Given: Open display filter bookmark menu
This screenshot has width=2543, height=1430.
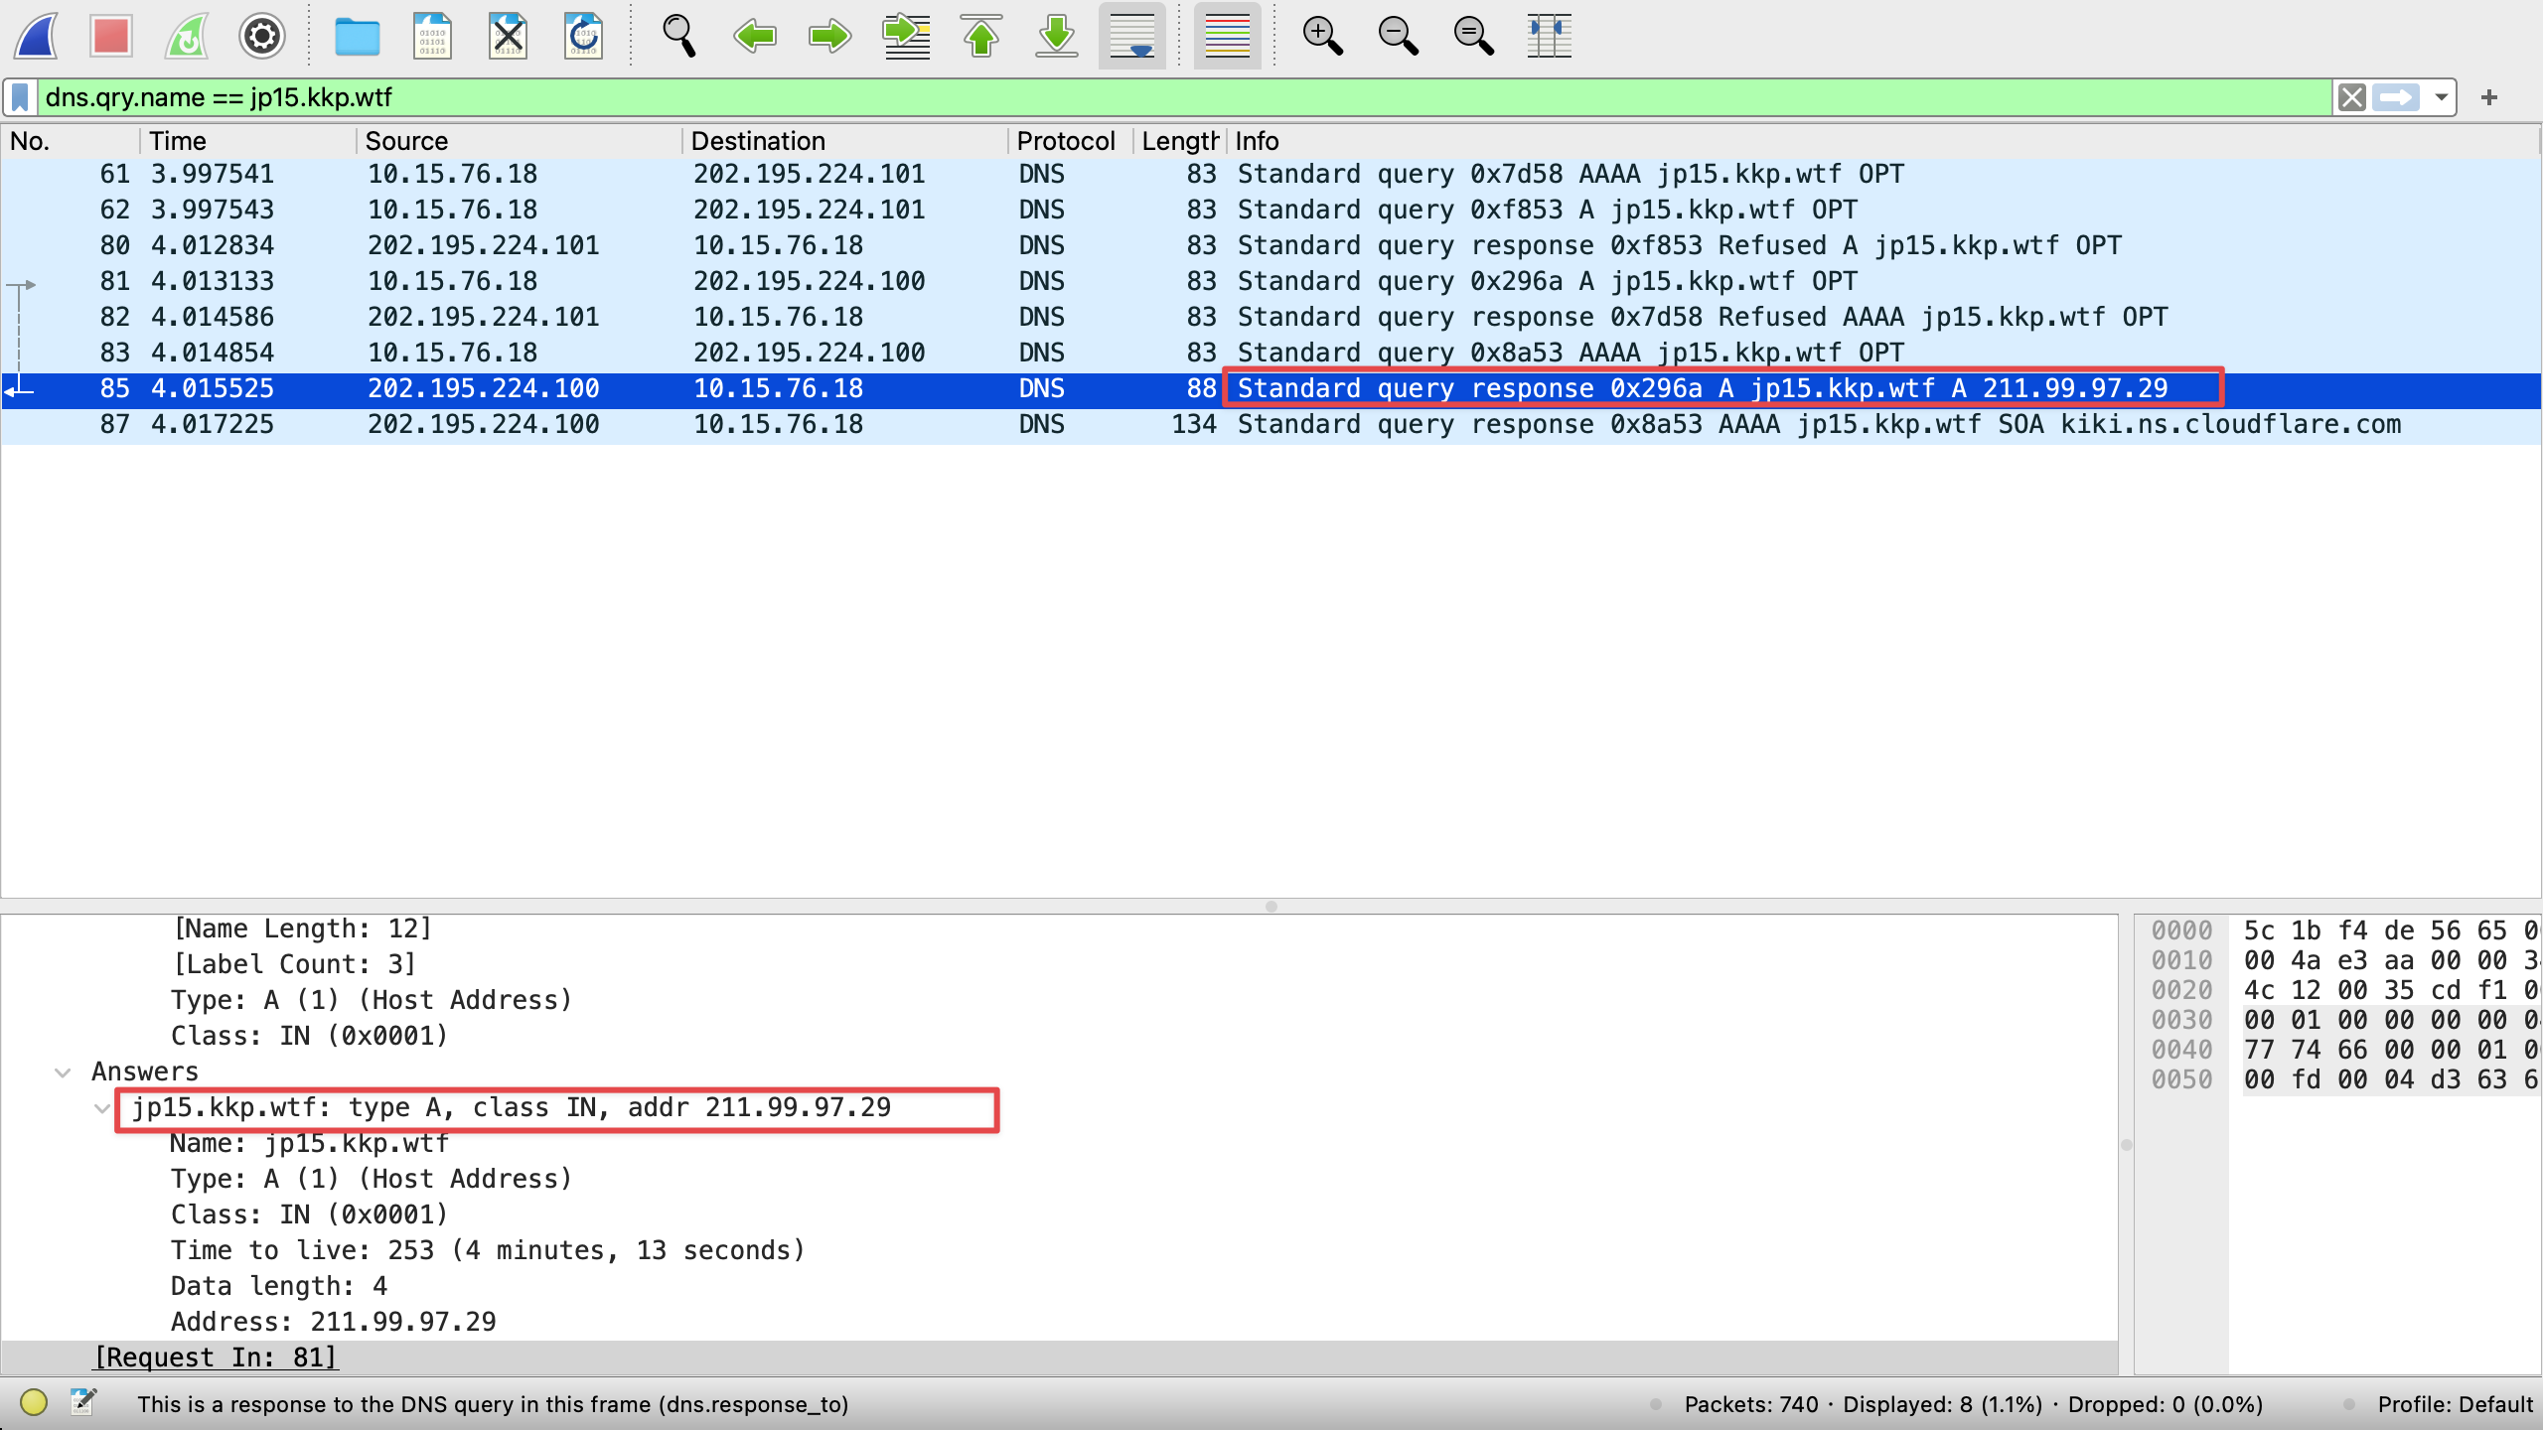Looking at the screenshot, I should point(20,97).
